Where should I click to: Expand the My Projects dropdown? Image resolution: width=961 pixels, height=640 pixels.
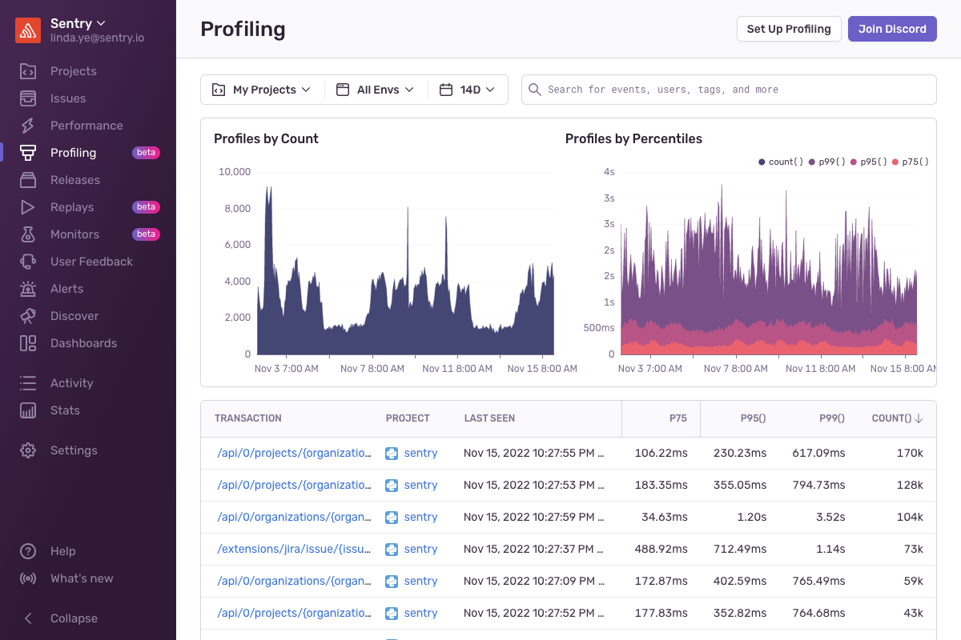262,90
